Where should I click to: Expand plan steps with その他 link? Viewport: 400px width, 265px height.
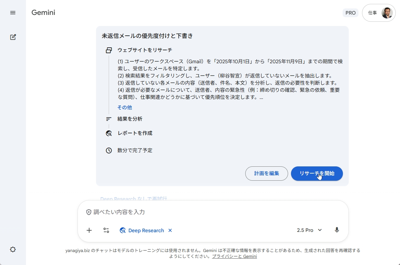[x=125, y=107]
